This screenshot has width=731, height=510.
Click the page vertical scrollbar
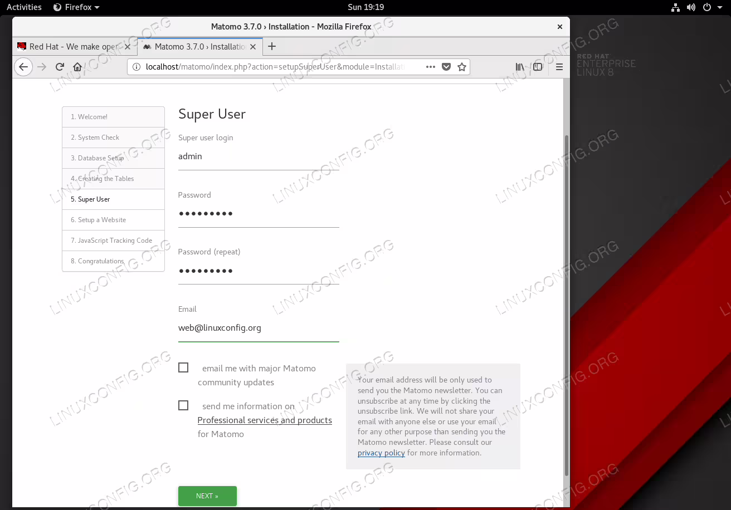click(x=567, y=305)
